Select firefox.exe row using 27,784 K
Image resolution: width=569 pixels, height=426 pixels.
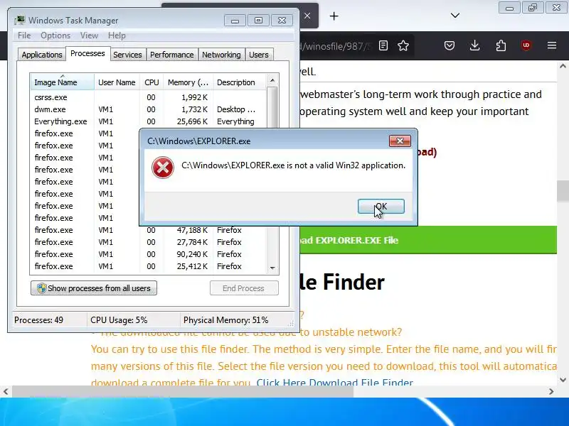[148, 242]
